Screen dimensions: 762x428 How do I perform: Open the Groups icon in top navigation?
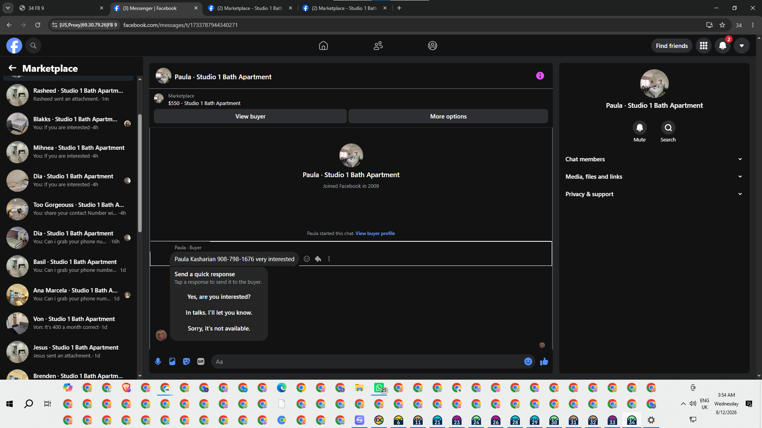pos(433,46)
